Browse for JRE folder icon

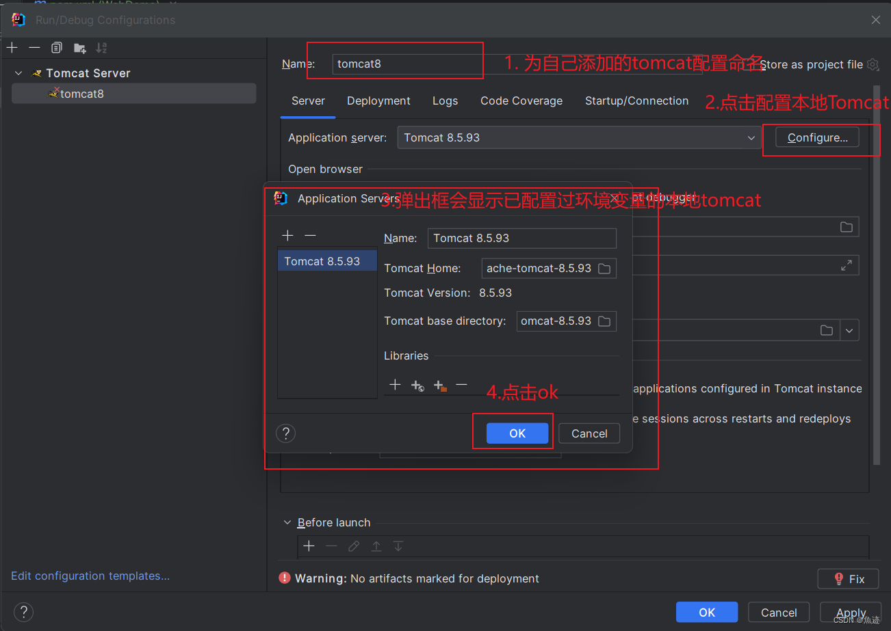[x=827, y=330]
